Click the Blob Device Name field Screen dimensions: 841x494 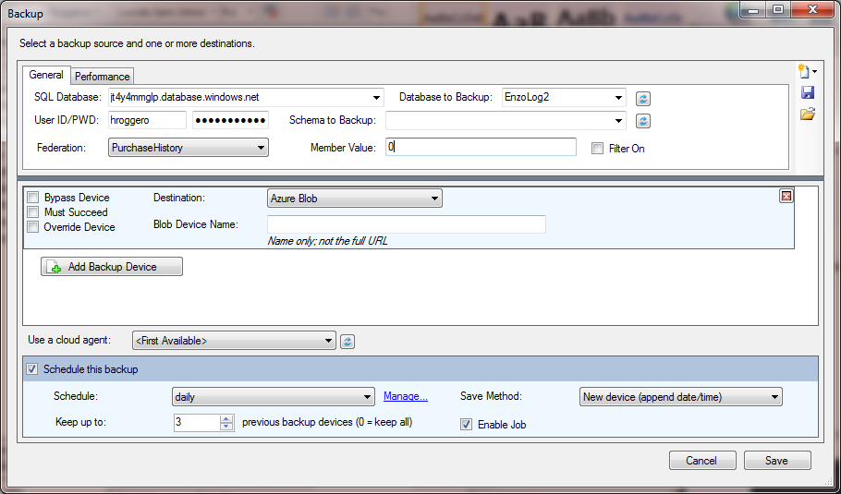pos(407,224)
